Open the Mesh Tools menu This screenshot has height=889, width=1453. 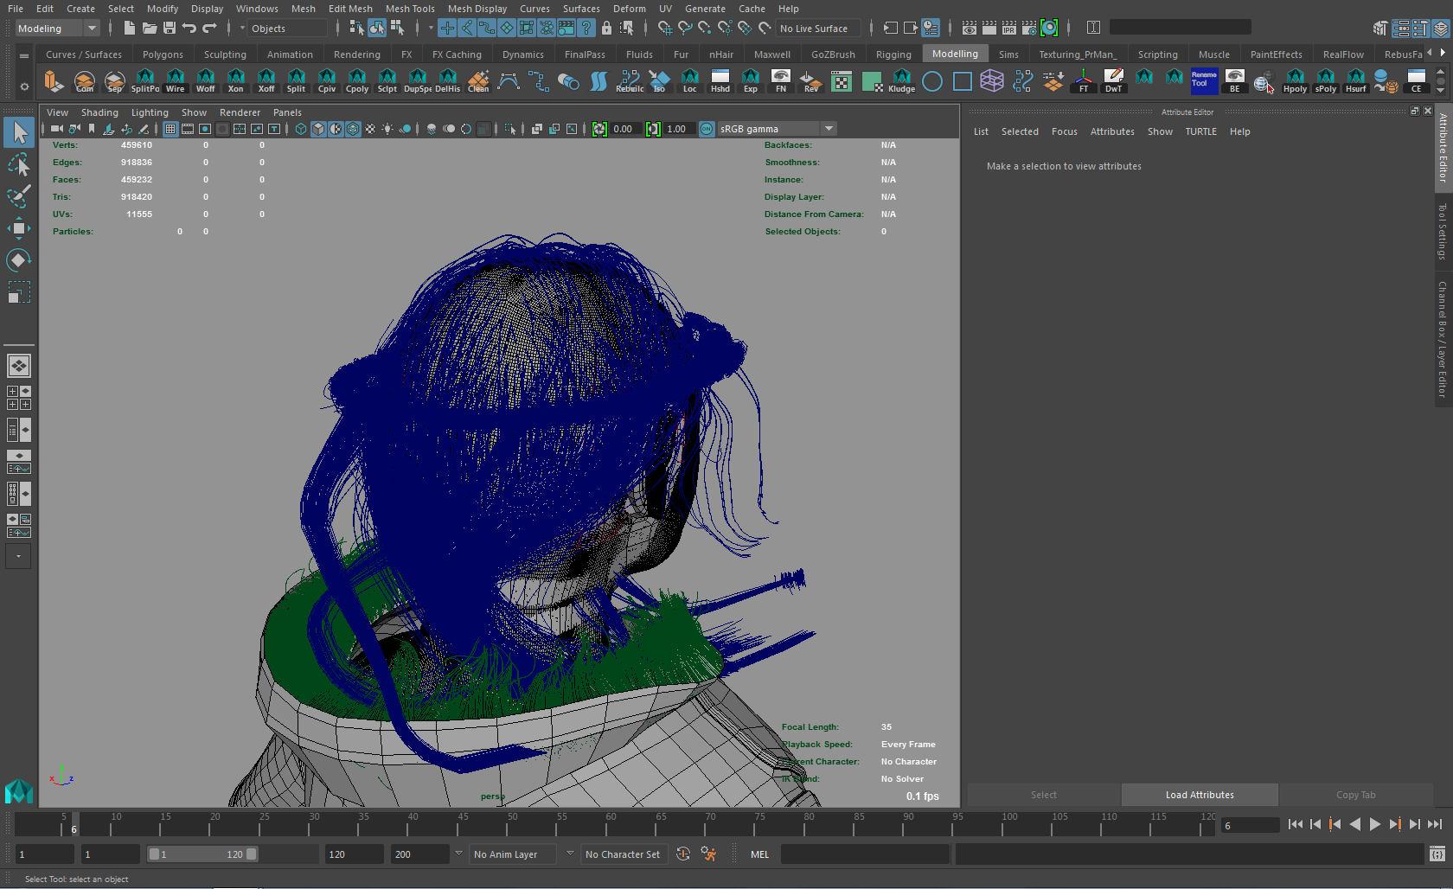click(x=410, y=9)
